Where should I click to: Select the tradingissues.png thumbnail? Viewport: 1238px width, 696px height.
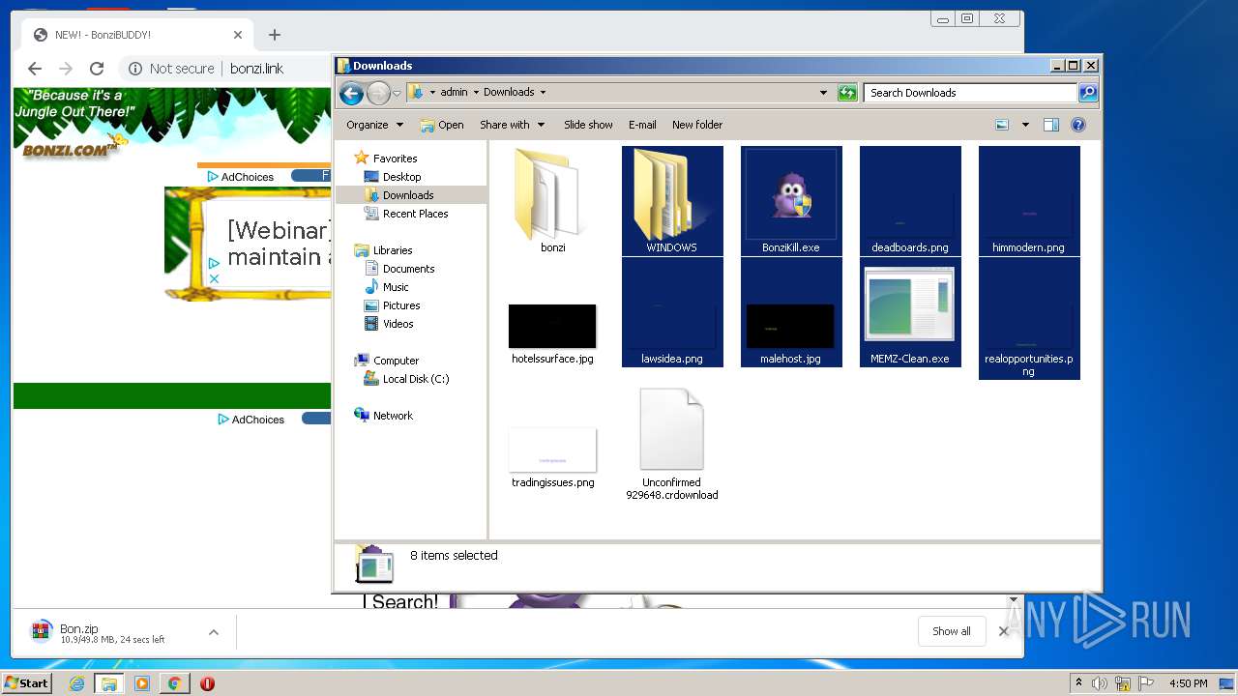(552, 449)
